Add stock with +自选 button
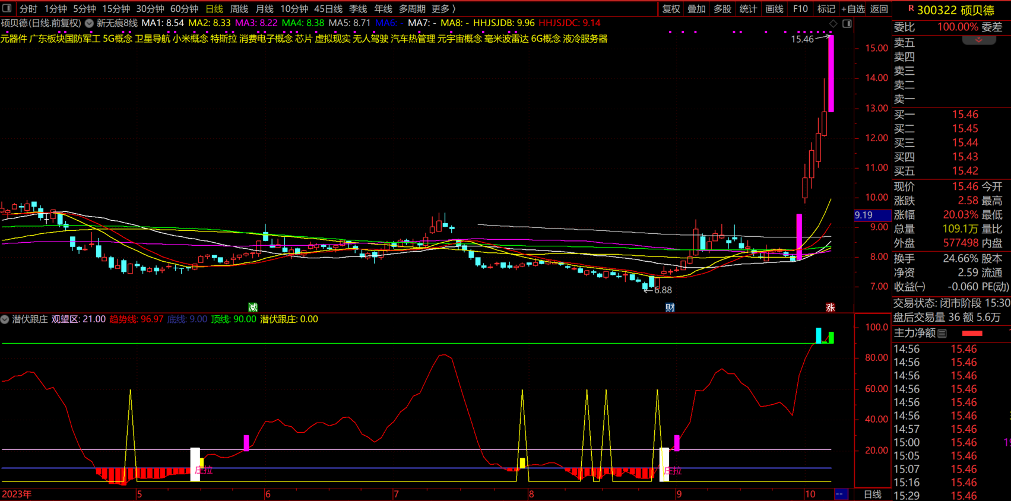1011x501 pixels. pos(853,9)
